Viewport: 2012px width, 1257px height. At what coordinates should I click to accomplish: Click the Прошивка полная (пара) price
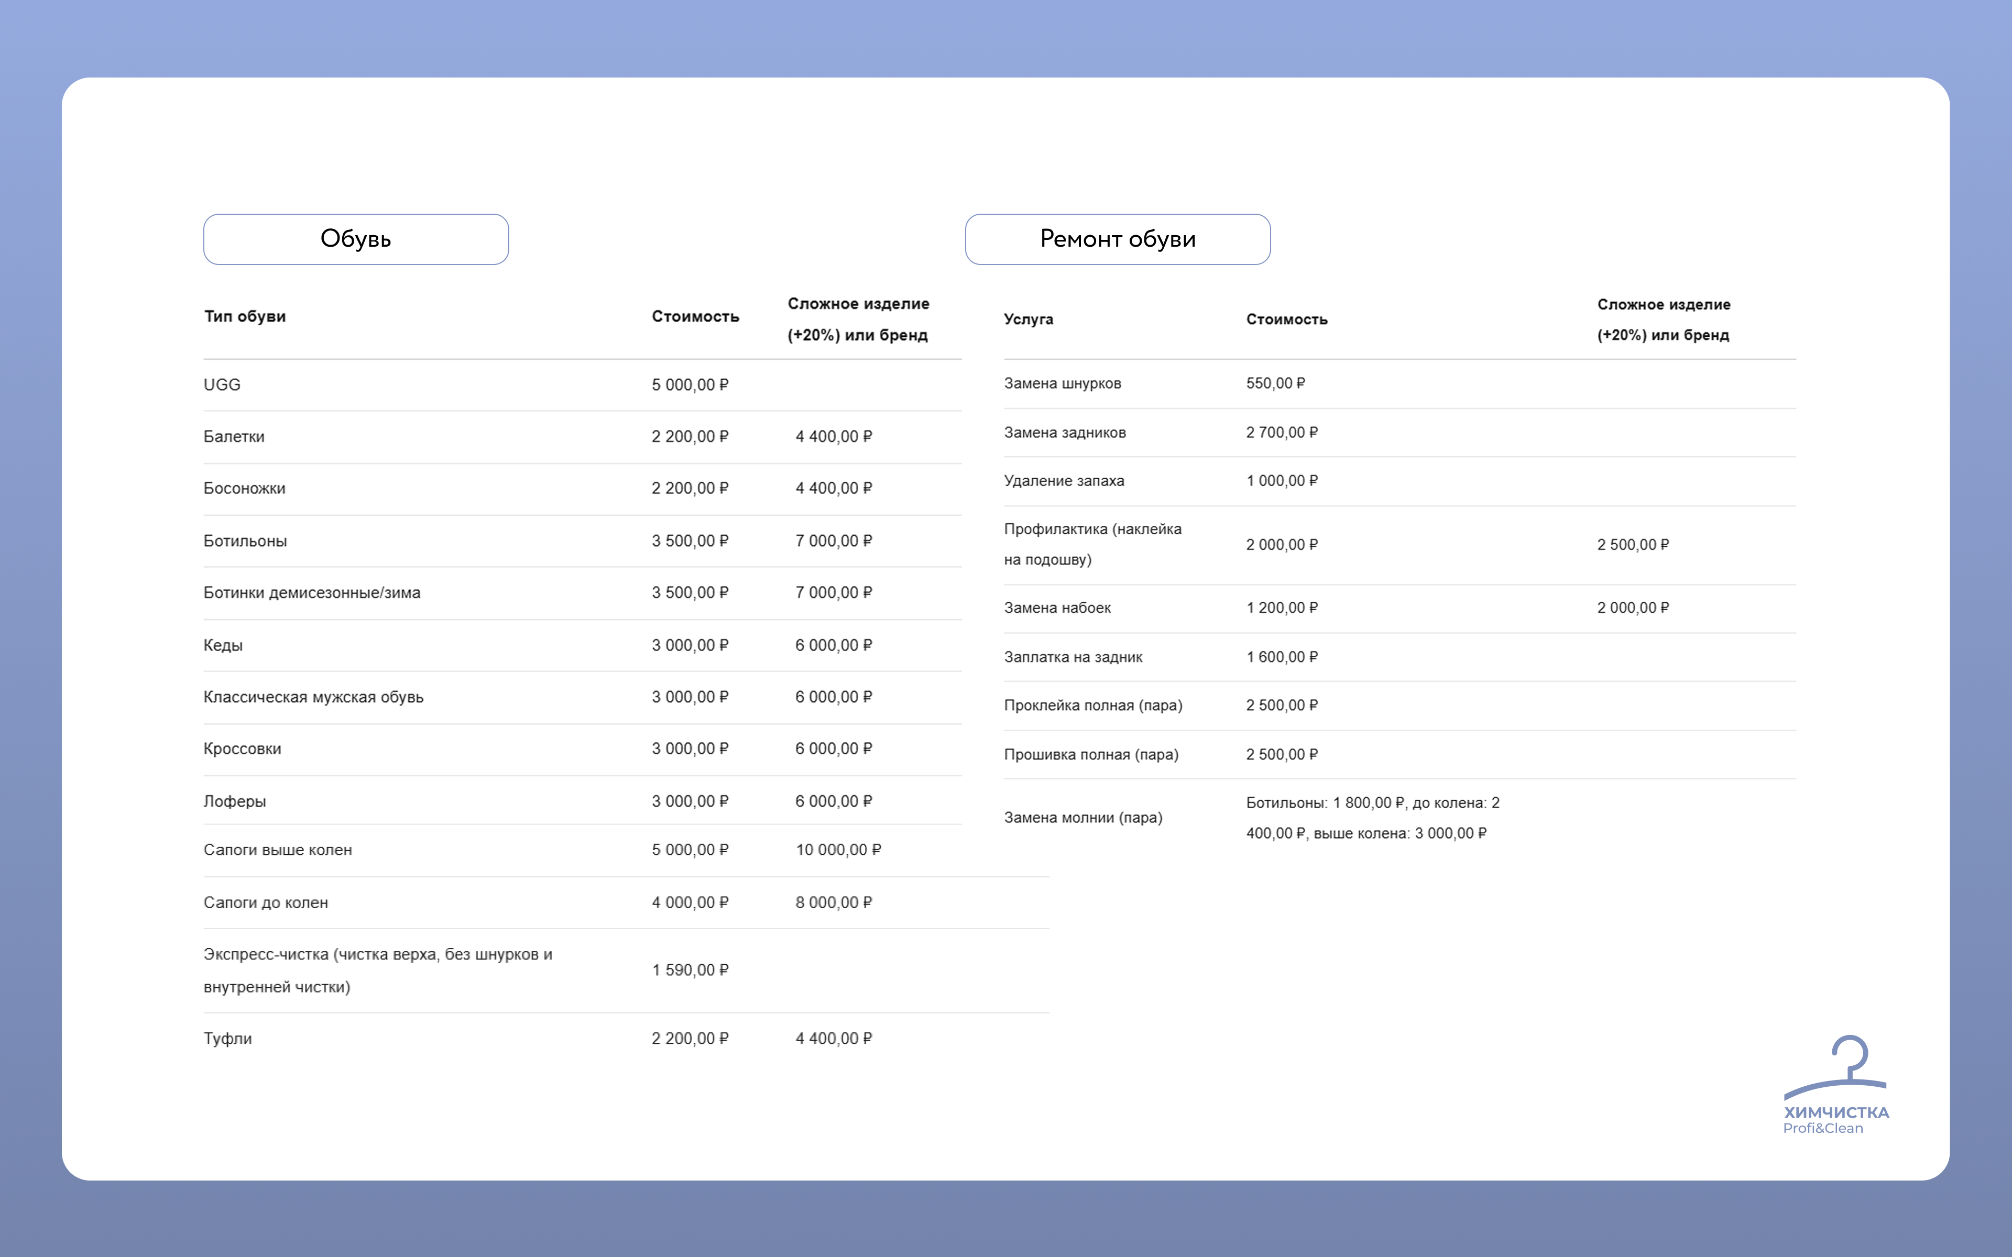[1281, 754]
